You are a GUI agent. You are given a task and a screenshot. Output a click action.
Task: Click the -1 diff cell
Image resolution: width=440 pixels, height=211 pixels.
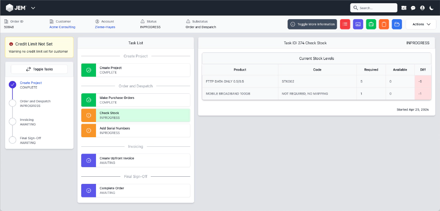pyautogui.click(x=423, y=94)
